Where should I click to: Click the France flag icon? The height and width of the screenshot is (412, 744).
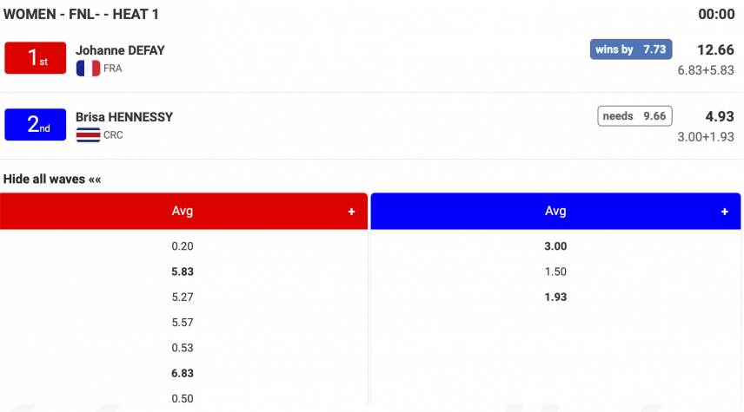coord(88,68)
